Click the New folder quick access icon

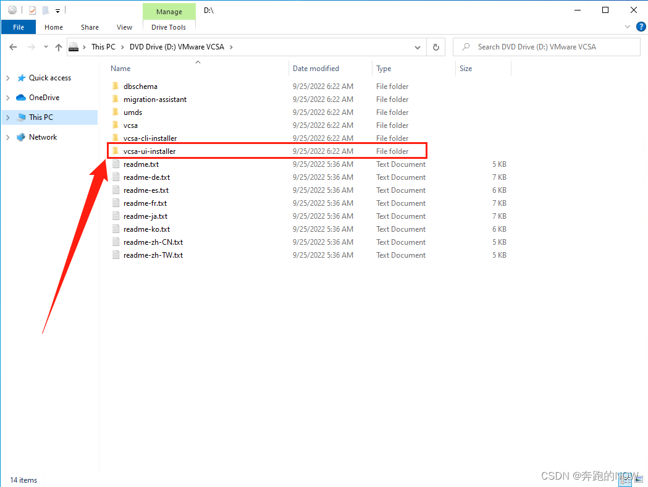pos(46,11)
